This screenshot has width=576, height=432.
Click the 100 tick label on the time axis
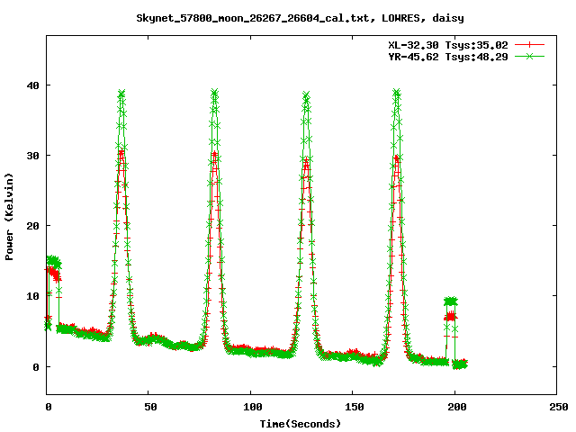252,407
